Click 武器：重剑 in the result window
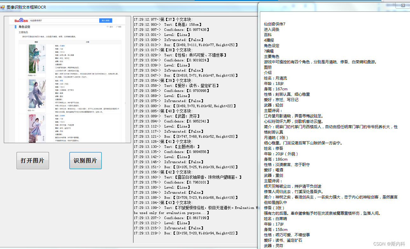The image size is (410, 249). [x=274, y=176]
